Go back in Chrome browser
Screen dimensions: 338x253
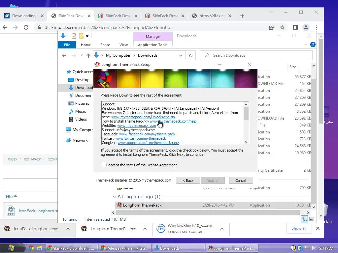tap(5, 27)
